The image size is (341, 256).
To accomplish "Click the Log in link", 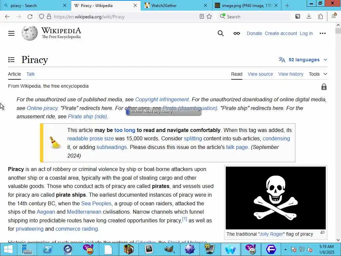I will pos(306,33).
